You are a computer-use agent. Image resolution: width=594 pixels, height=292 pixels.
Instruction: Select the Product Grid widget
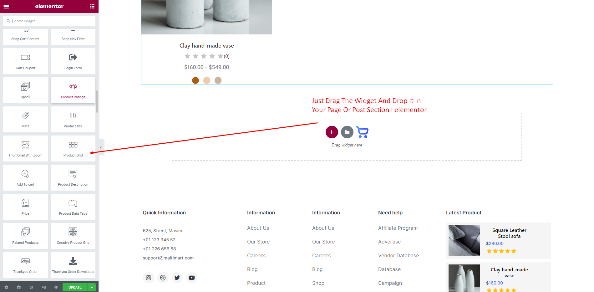pos(73,148)
